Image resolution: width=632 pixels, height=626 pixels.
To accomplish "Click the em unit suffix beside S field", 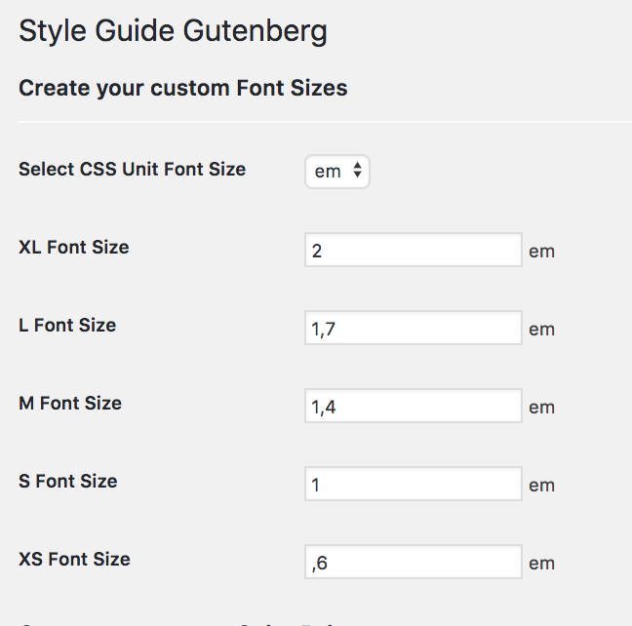I will pos(541,486).
